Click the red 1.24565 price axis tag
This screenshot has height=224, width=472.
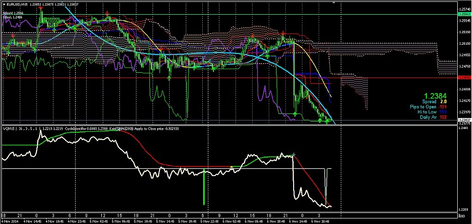(x=464, y=78)
